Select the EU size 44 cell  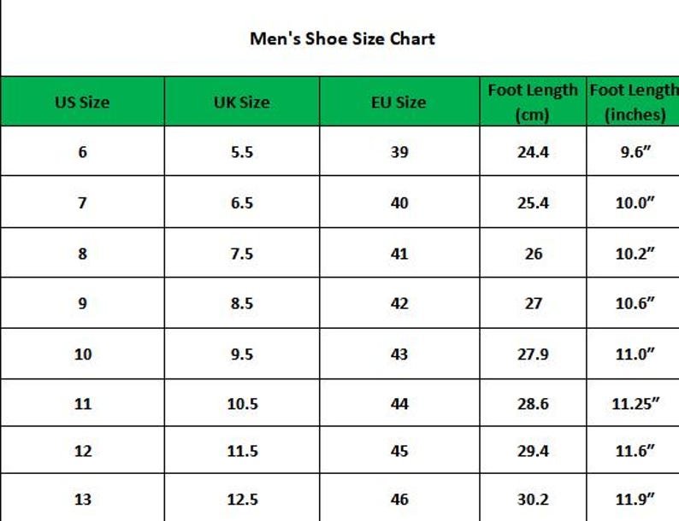pos(399,404)
